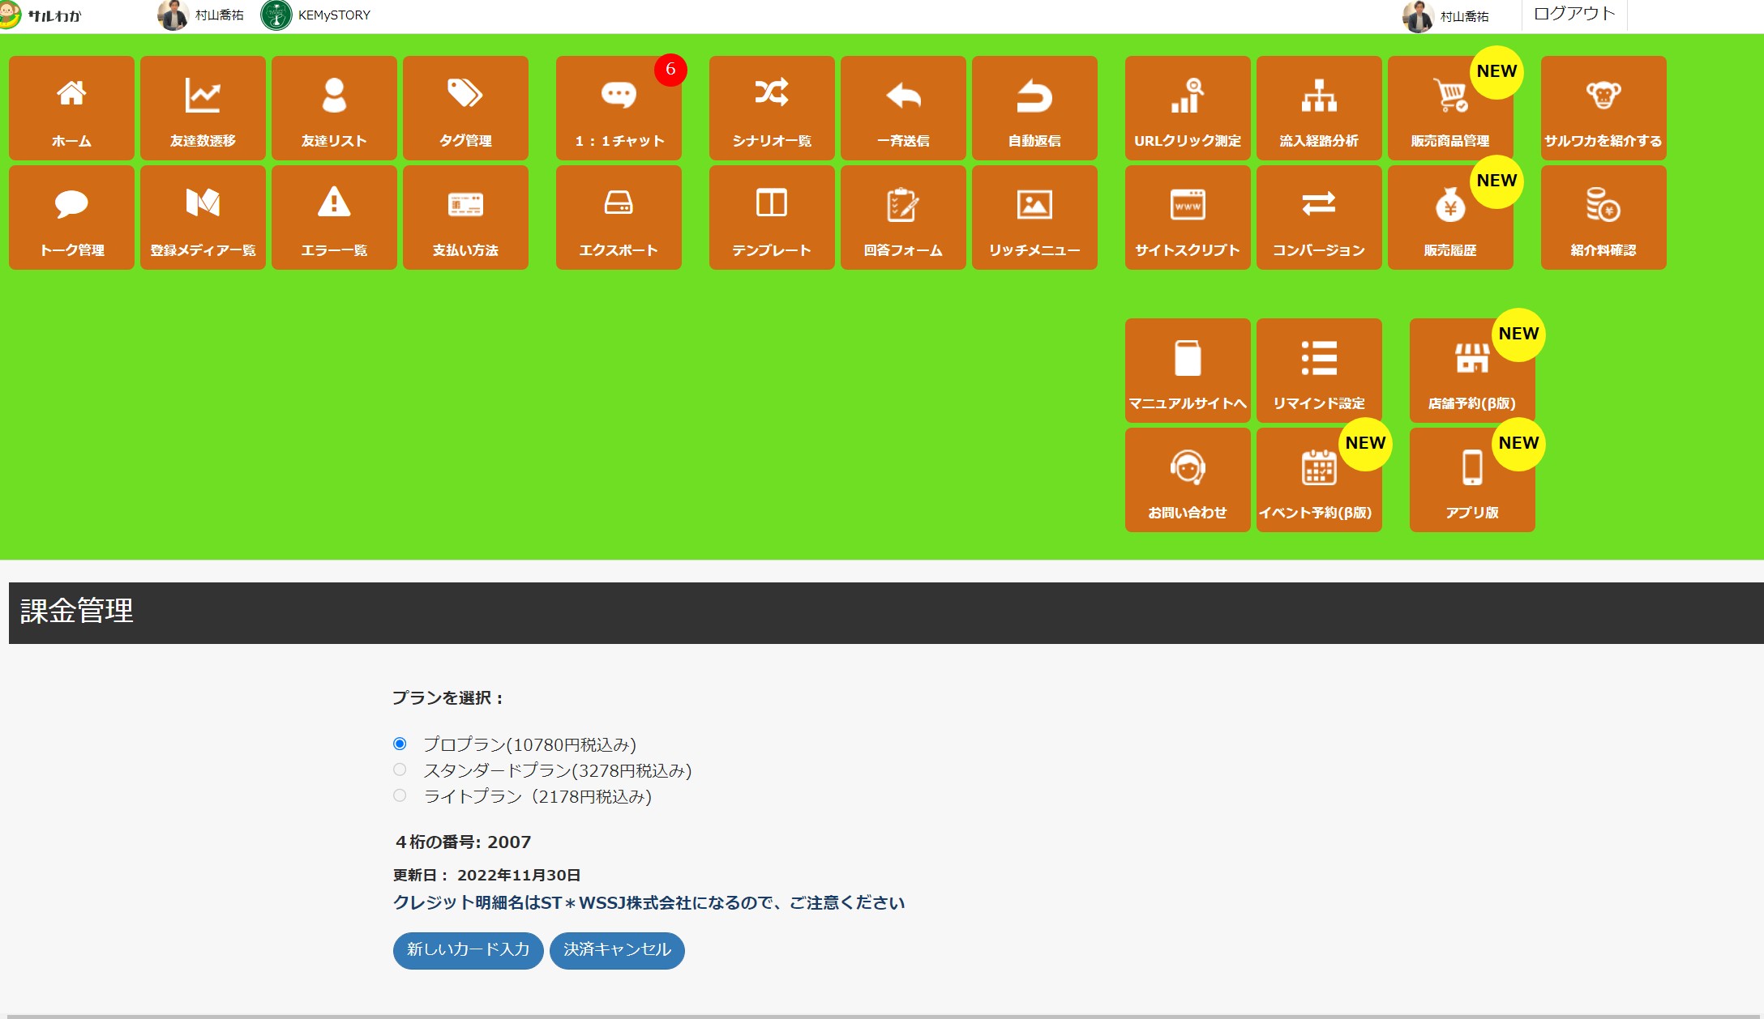Image resolution: width=1764 pixels, height=1019 pixels.
Task: Open 回答フォーム answer form tile
Action: (903, 217)
